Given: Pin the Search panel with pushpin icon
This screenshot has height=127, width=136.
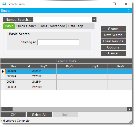Looking at the screenshot, I should pos(129,11).
